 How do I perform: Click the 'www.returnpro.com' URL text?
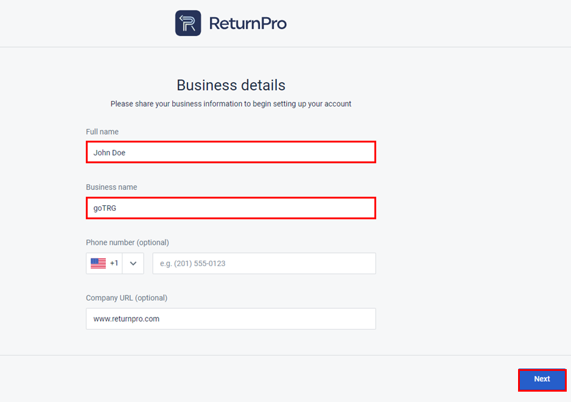126,319
